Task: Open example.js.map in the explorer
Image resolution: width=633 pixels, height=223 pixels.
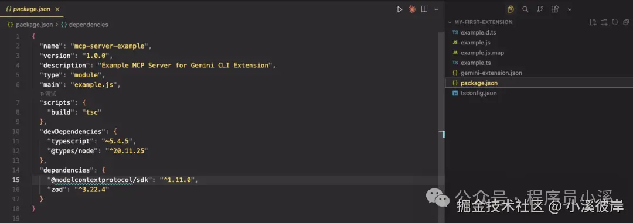Action: [482, 53]
